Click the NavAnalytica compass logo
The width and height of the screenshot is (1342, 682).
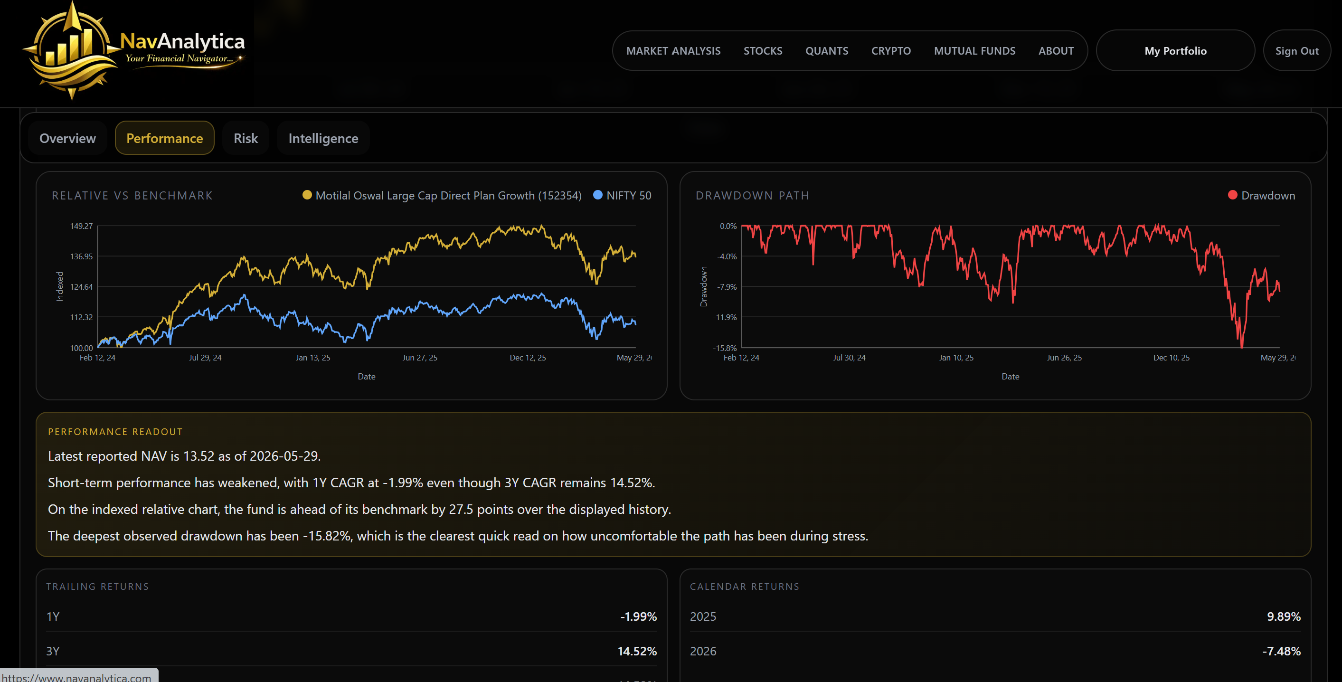point(72,50)
